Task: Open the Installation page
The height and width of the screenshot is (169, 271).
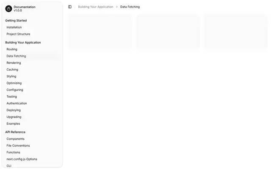Action: [32, 27]
